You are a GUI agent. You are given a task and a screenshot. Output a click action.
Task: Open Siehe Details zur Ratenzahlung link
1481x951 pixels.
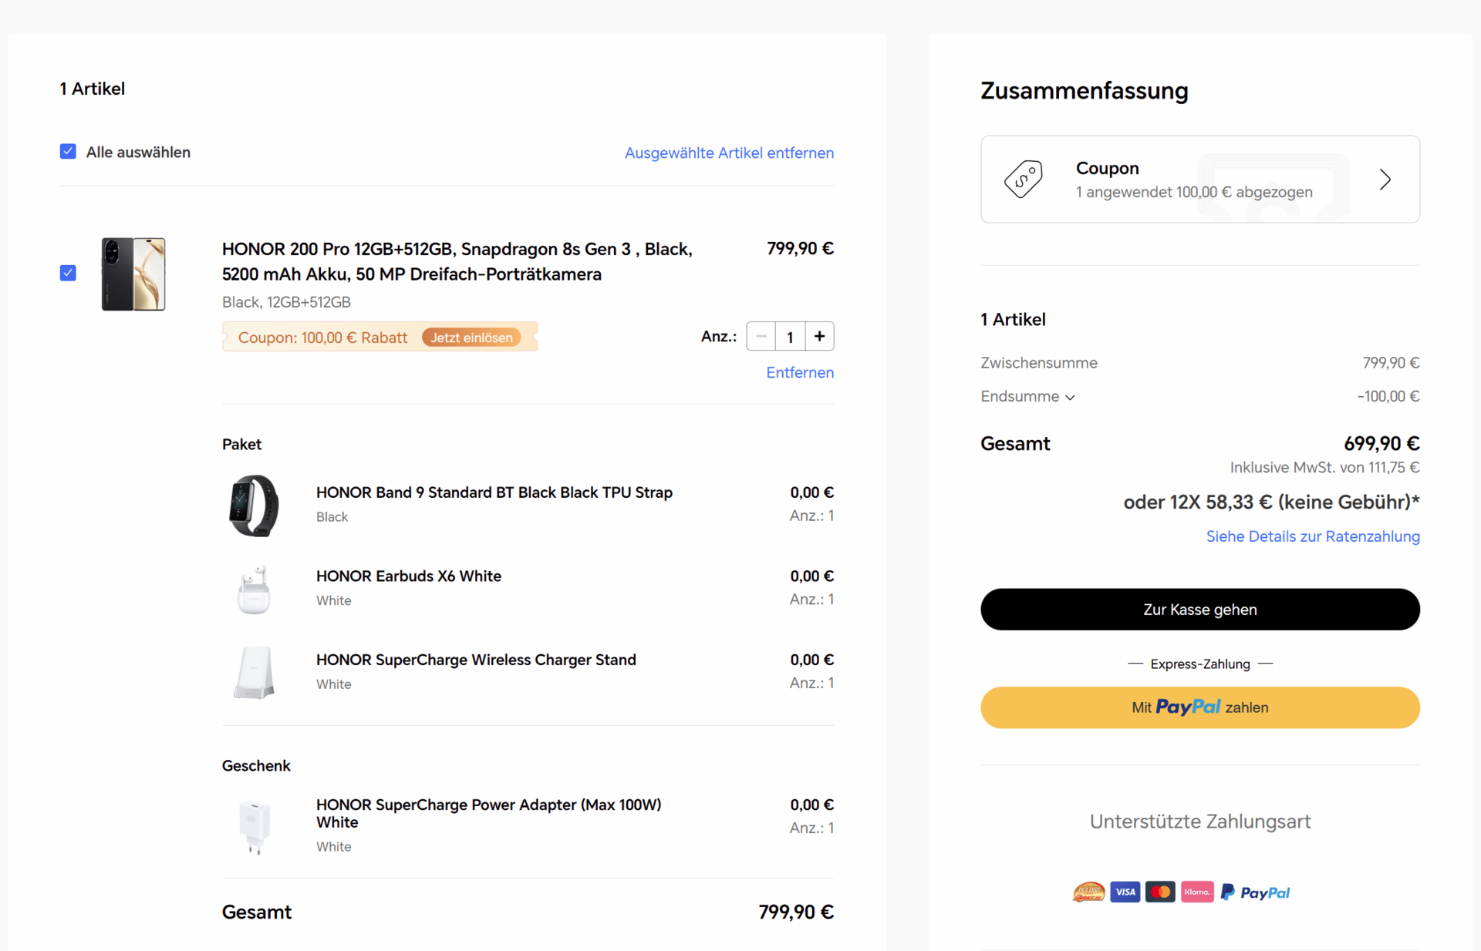(1312, 536)
